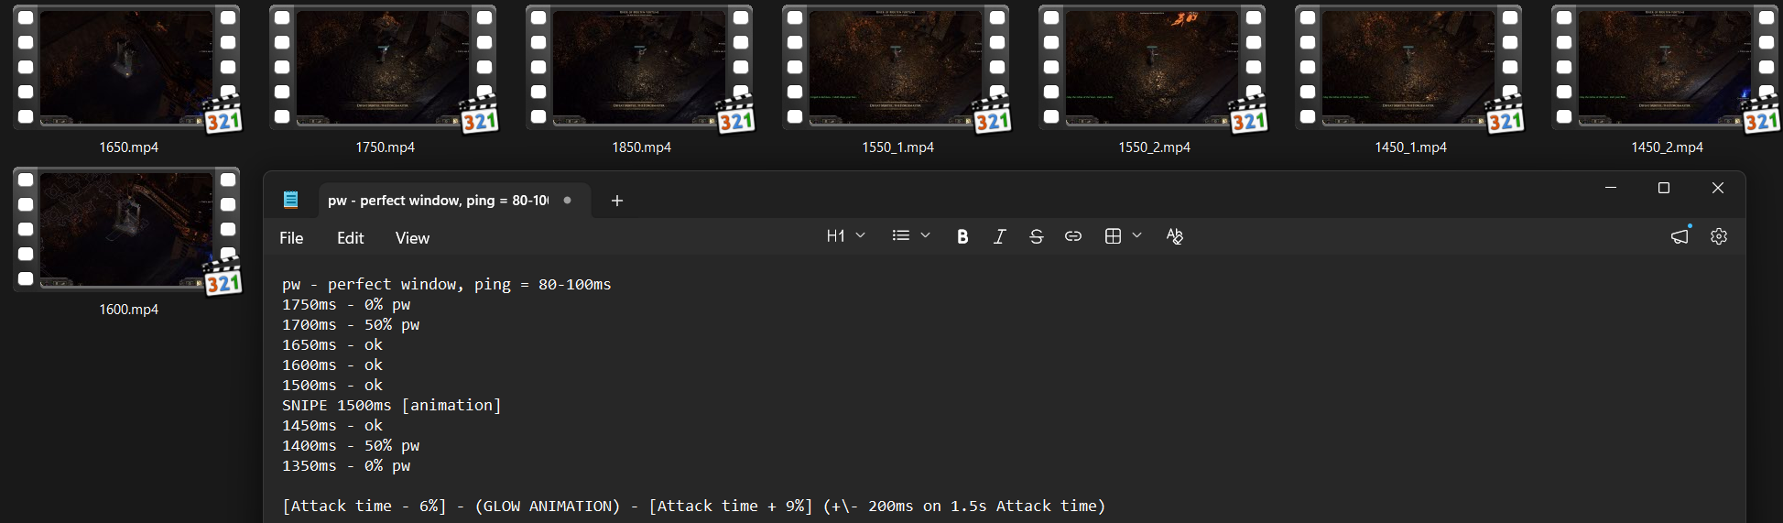Apply strikethrough formatting
The height and width of the screenshot is (523, 1783).
pyautogui.click(x=1036, y=236)
